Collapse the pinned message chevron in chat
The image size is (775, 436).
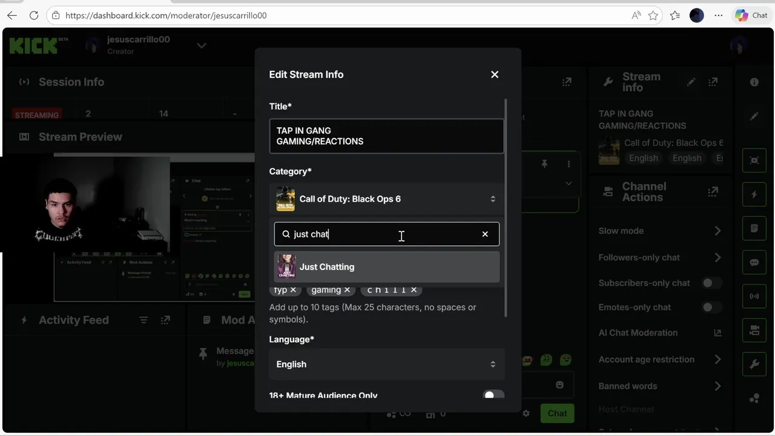point(569,183)
